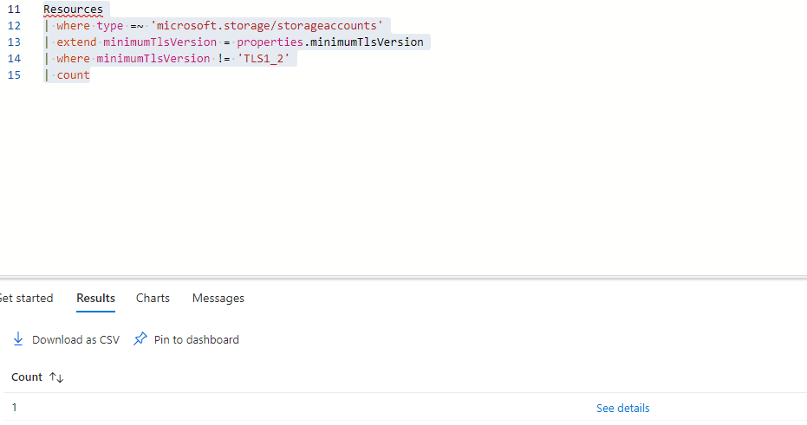Viewport: 807px width, 425px height.
Task: Click the download arrow icon
Action: pos(18,339)
